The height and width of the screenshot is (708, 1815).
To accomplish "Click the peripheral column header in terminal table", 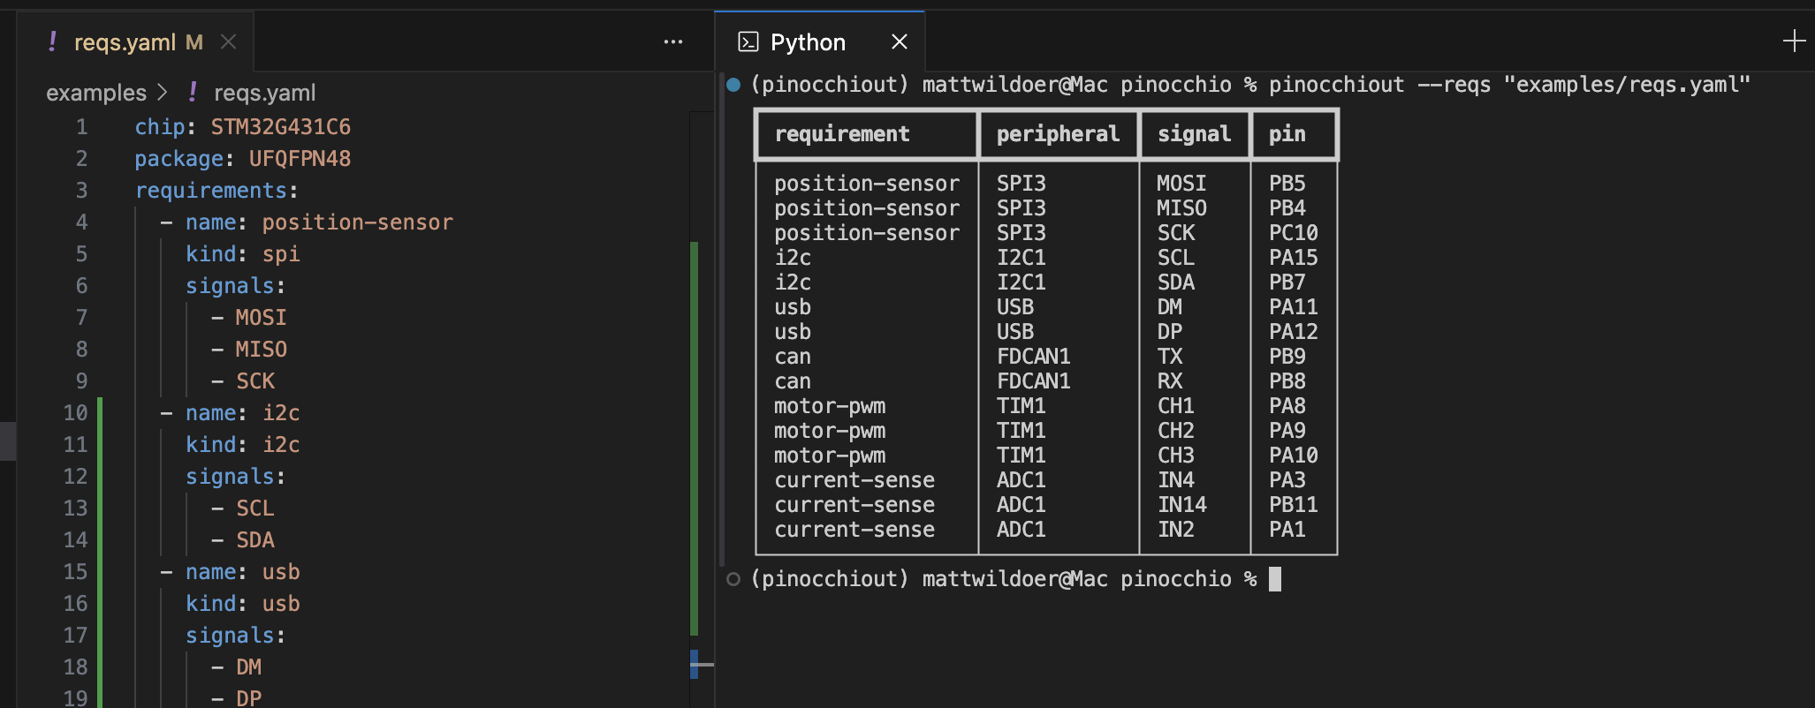I will [1058, 134].
